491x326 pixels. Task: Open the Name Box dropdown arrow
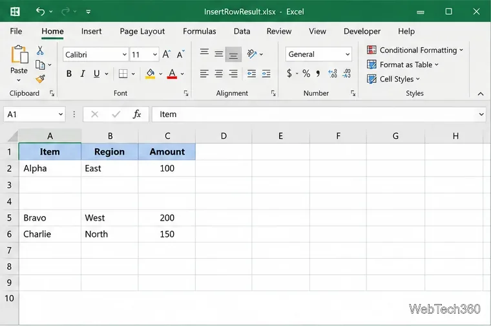click(61, 114)
